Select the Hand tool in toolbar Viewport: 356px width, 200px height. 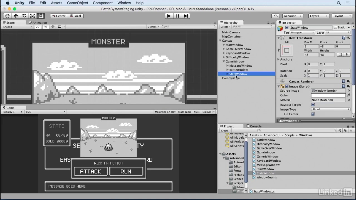[x=8, y=16]
